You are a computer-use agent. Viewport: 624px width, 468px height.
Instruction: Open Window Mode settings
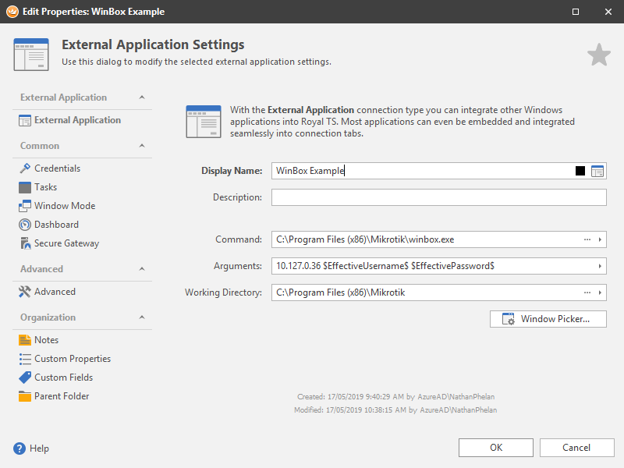[64, 206]
